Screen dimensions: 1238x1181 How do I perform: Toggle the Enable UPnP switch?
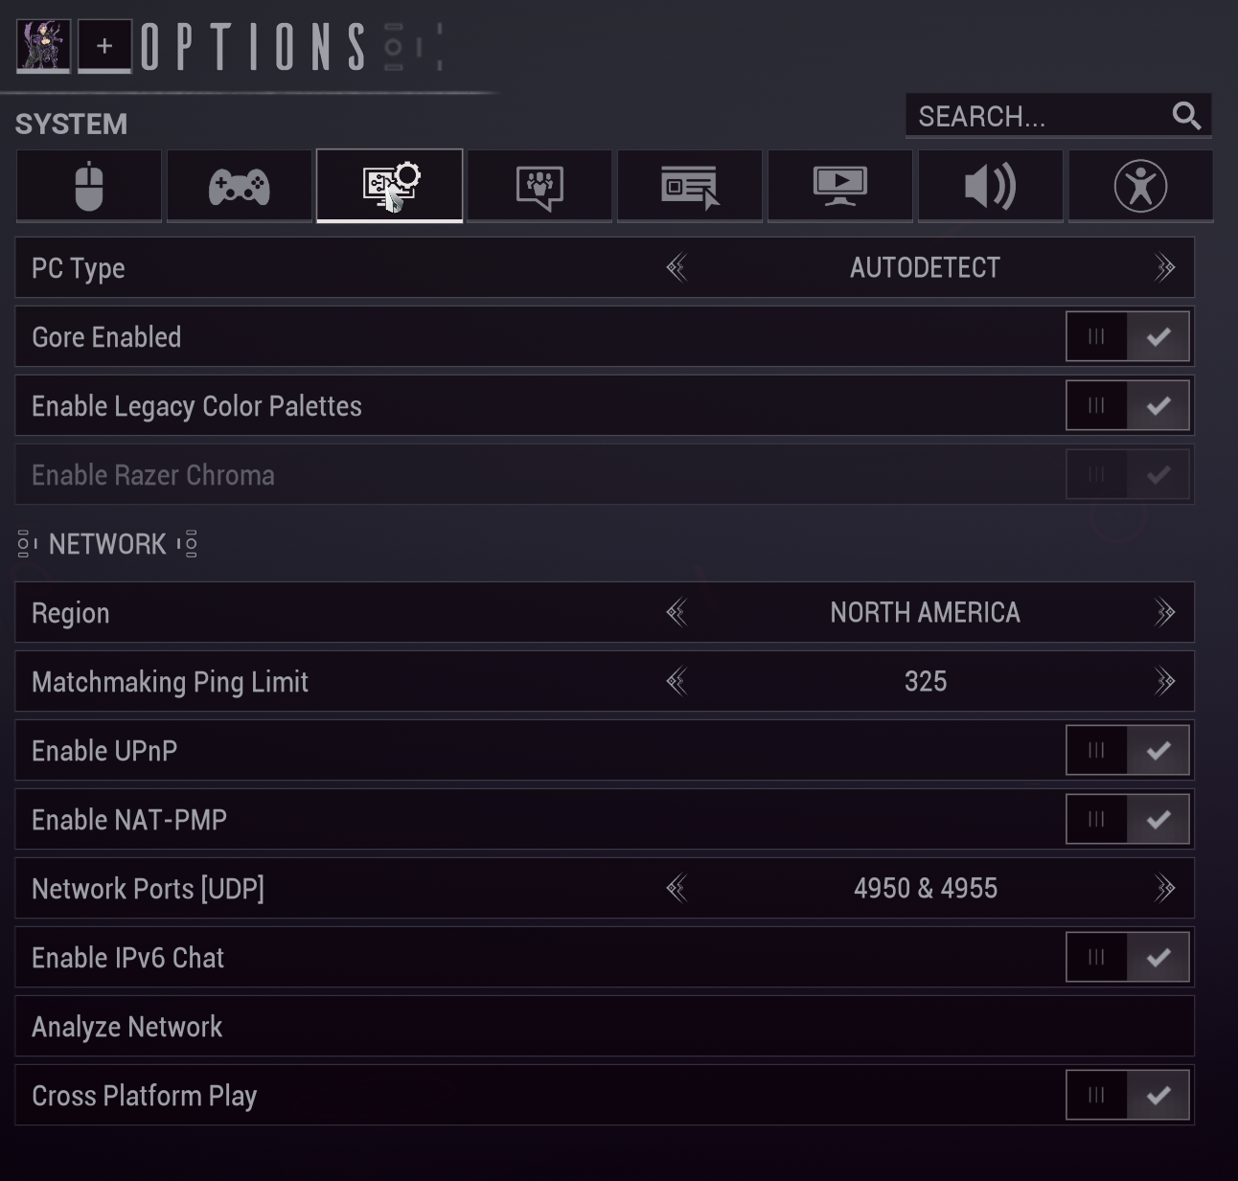pyautogui.click(x=1128, y=750)
